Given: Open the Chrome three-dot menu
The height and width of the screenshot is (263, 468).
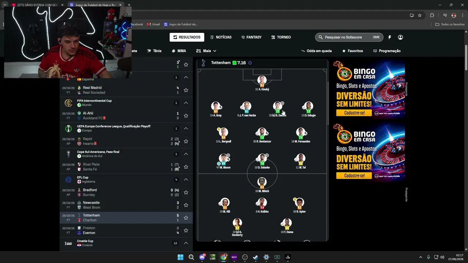Looking at the screenshot, I should point(463,15).
